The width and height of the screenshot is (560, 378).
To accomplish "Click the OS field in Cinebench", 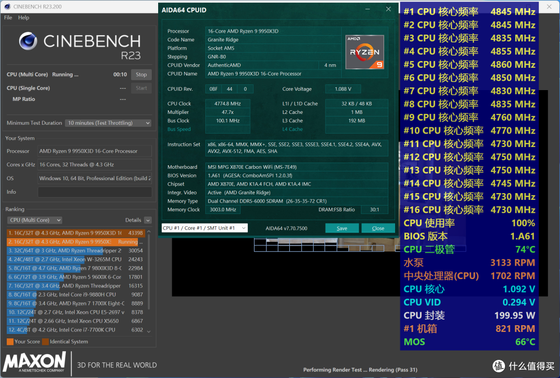I will pyautogui.click(x=95, y=178).
